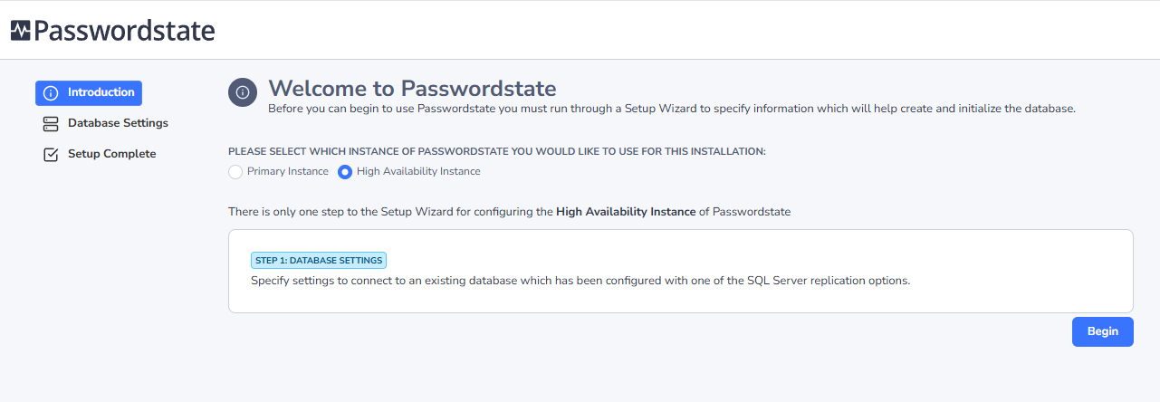Choose the Primary Instance radio button
This screenshot has width=1160, height=402.
coord(235,171)
